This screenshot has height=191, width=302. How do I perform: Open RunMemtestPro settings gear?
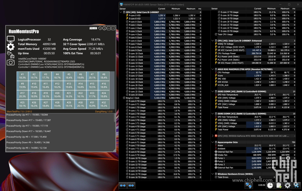pos(10,47)
